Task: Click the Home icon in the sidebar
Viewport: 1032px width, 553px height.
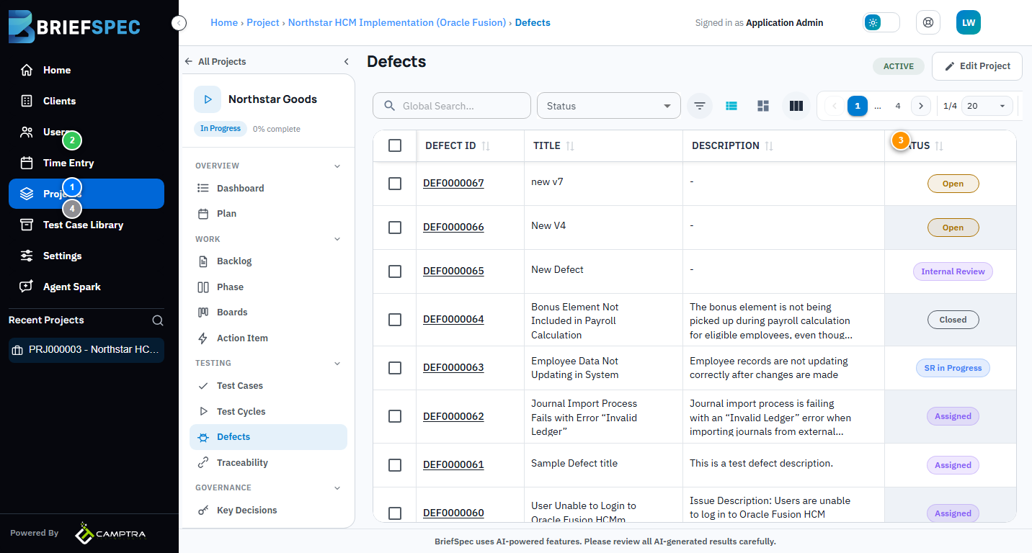Action: click(x=27, y=70)
